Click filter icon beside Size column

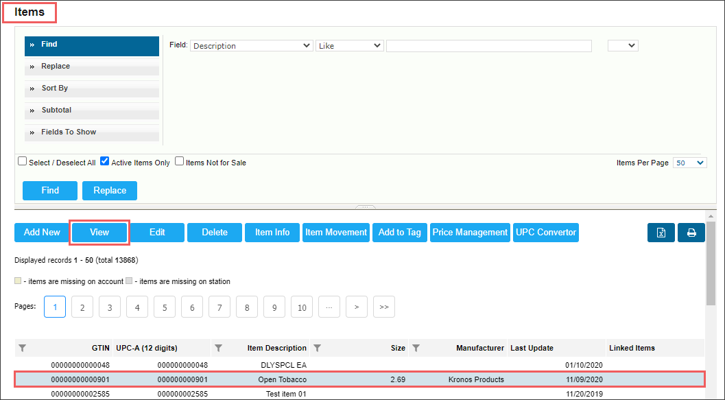pos(318,349)
